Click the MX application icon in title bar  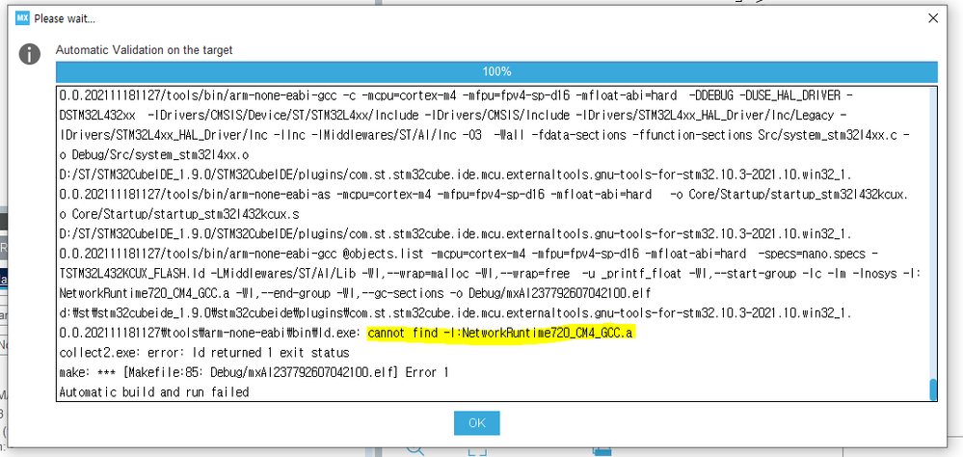[23, 18]
